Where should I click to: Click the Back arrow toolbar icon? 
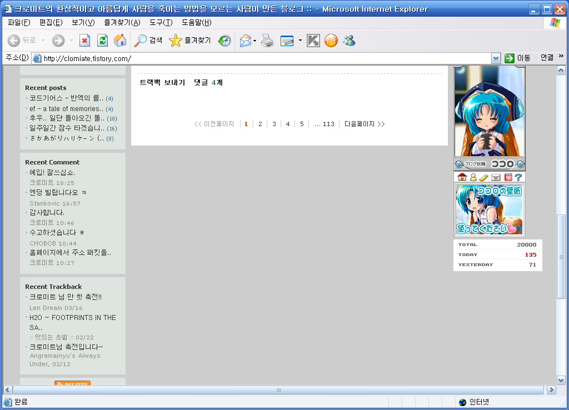point(14,40)
